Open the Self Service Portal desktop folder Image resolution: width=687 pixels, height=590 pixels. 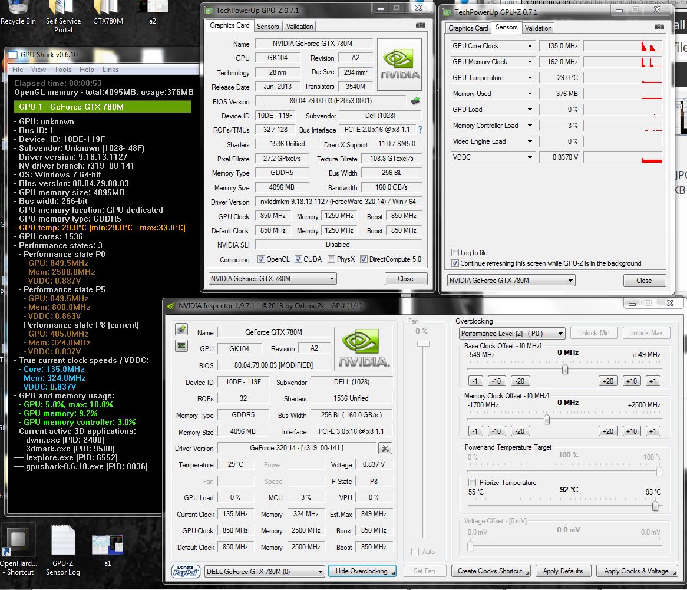(63, 17)
